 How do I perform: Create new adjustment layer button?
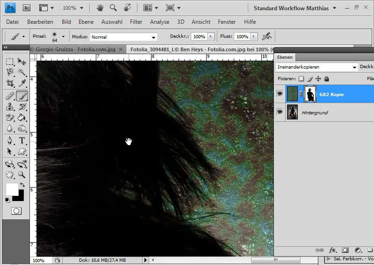click(x=358, y=250)
